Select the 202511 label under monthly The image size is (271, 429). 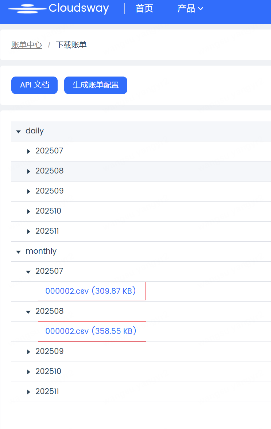pyautogui.click(x=47, y=391)
